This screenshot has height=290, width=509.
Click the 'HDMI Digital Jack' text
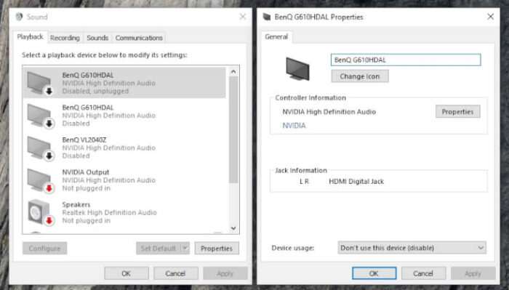(356, 182)
